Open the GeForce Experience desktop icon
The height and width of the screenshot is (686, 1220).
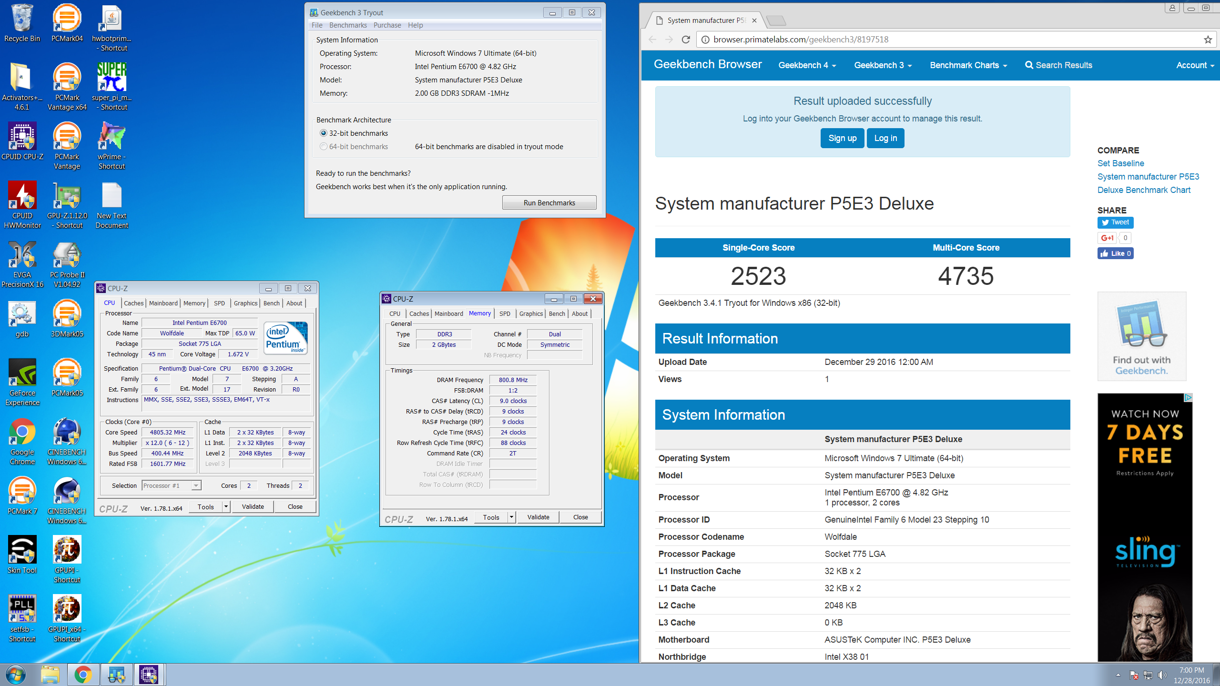pyautogui.click(x=22, y=382)
